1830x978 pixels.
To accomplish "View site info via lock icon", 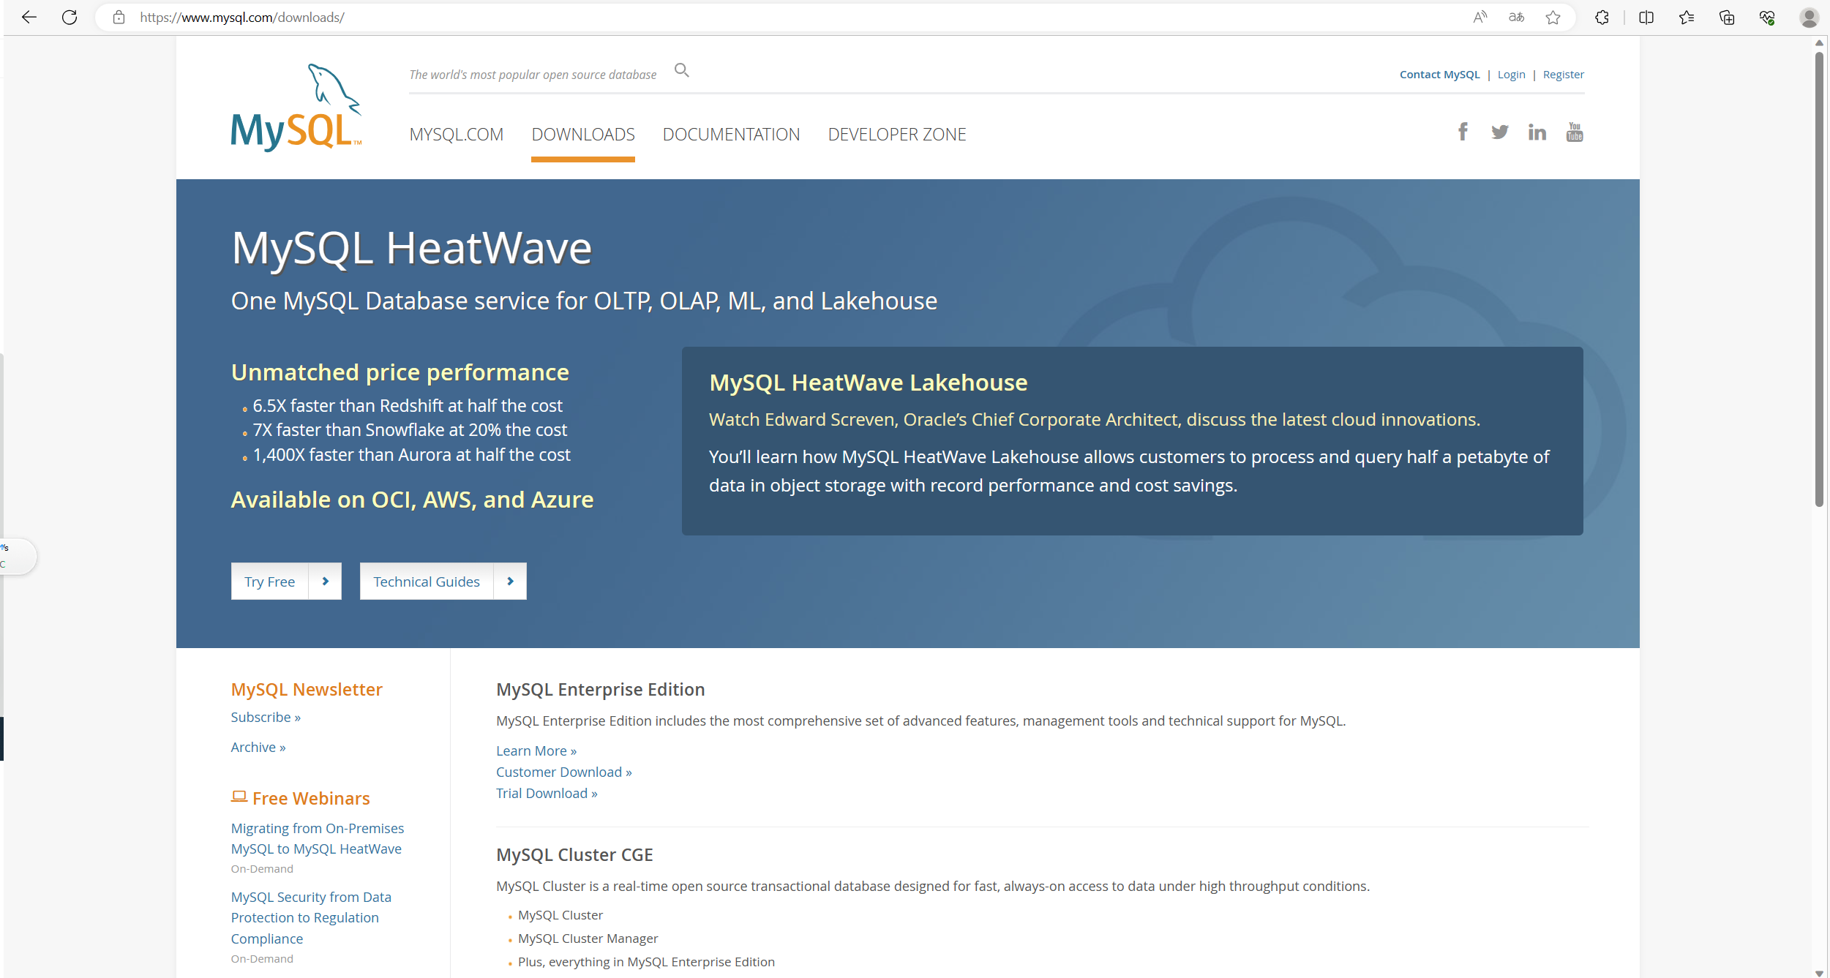I will point(119,17).
